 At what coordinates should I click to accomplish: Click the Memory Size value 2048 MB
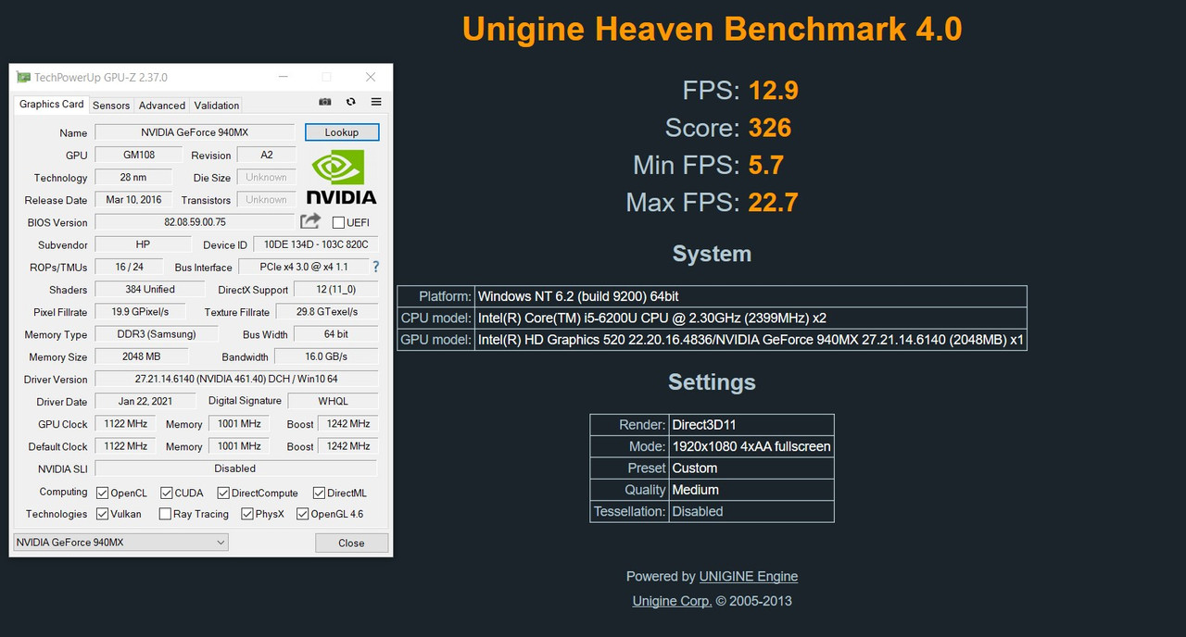tap(141, 356)
